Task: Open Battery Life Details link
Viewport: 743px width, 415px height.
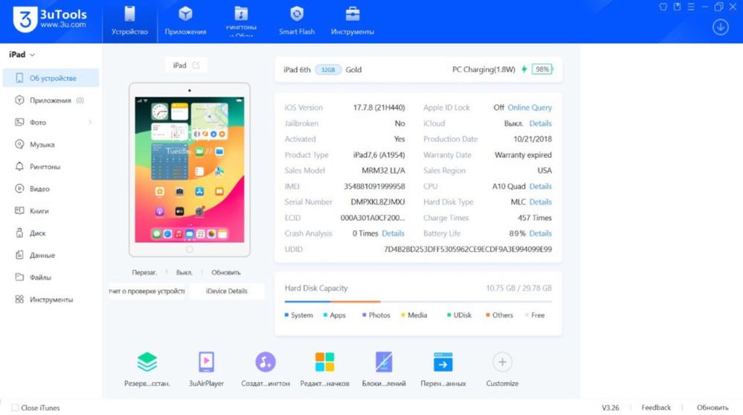Action: point(540,233)
